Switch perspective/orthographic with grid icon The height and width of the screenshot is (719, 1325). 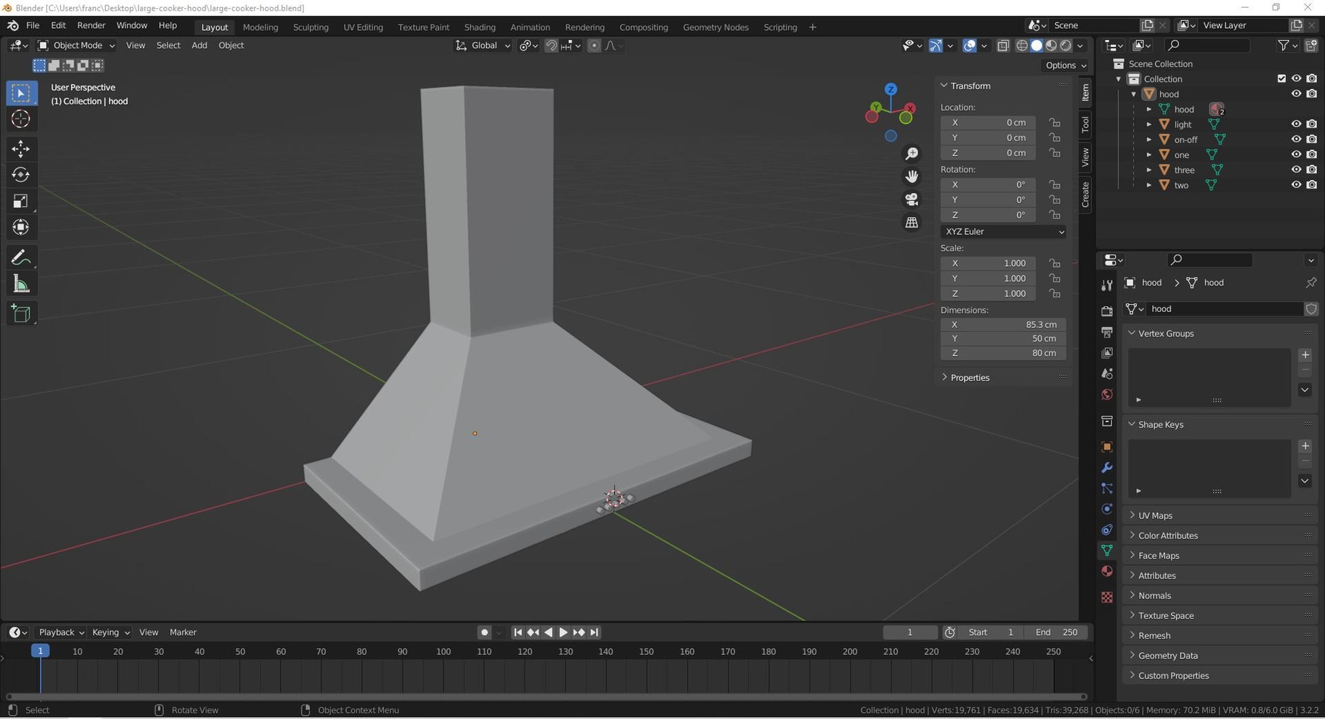(912, 222)
